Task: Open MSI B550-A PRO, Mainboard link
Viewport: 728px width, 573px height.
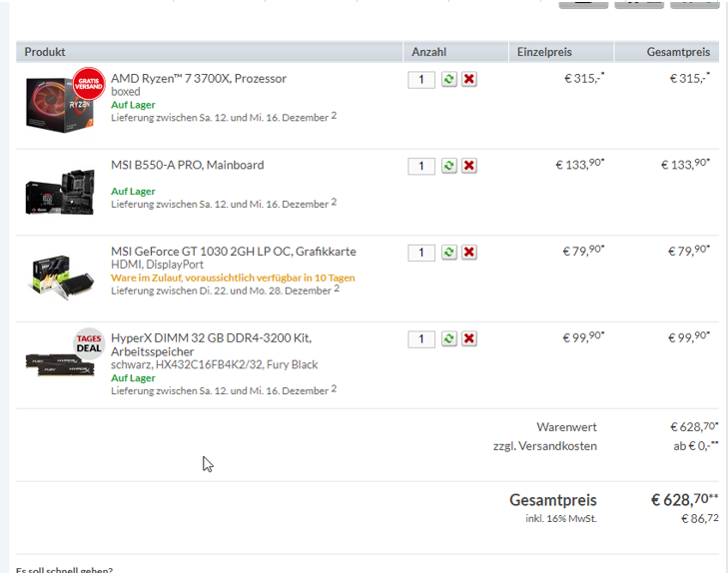Action: pos(187,165)
